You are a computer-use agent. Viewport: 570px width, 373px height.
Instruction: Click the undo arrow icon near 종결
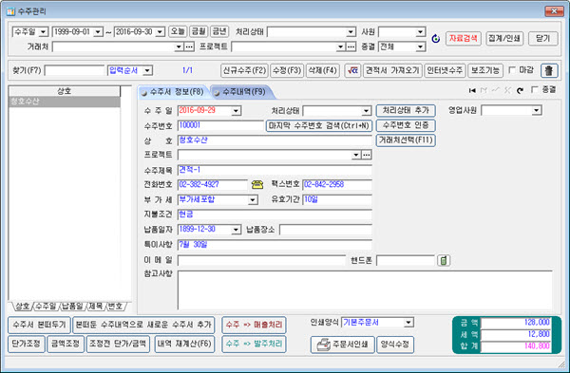point(521,90)
